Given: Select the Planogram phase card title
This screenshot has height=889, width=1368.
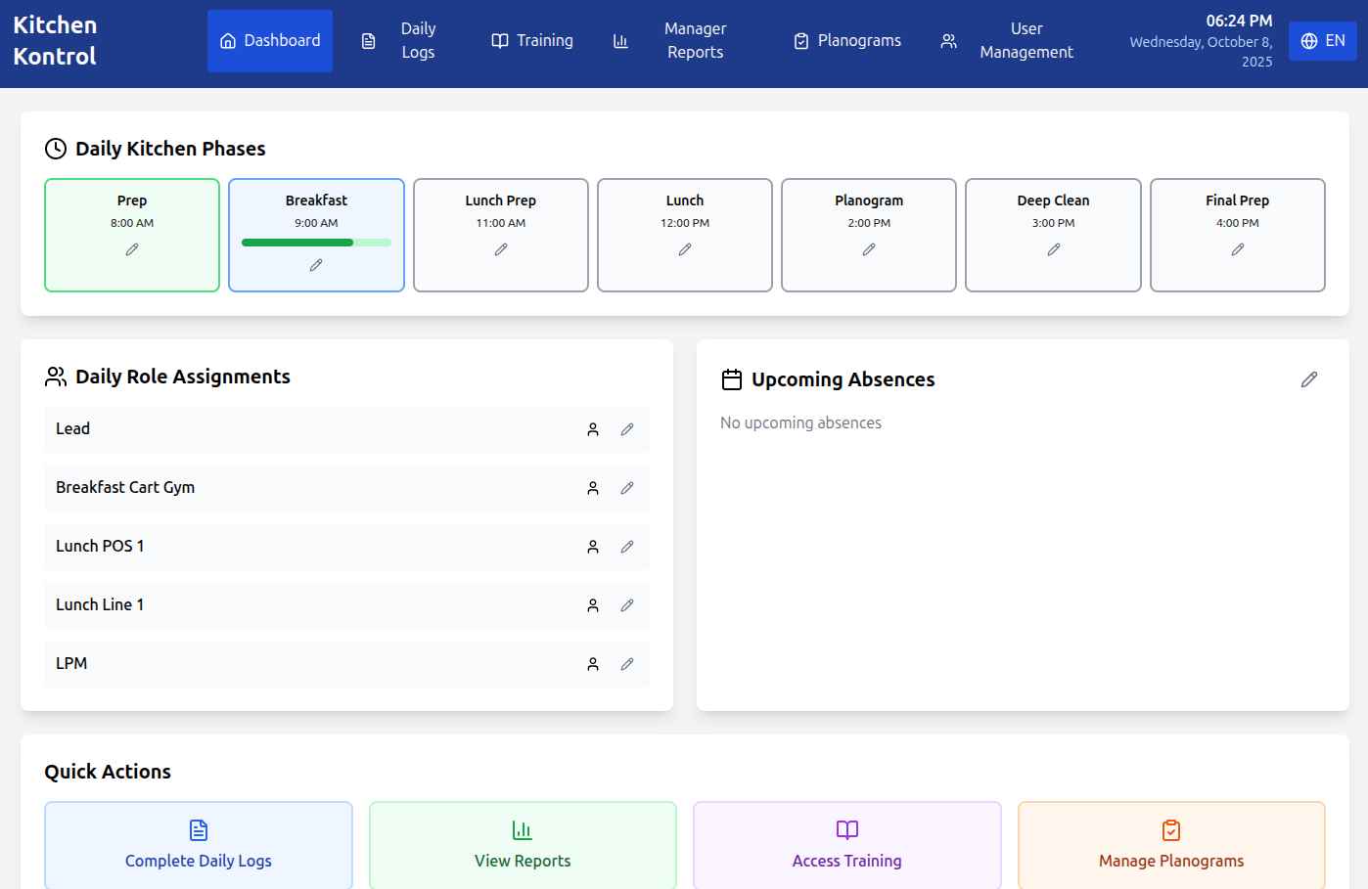Looking at the screenshot, I should (x=869, y=200).
